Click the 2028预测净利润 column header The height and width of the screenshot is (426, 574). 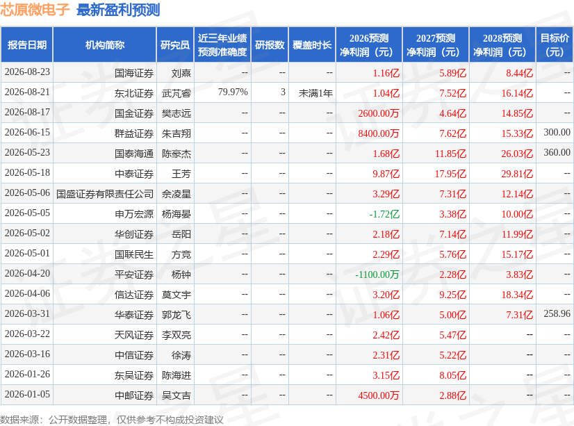point(502,45)
